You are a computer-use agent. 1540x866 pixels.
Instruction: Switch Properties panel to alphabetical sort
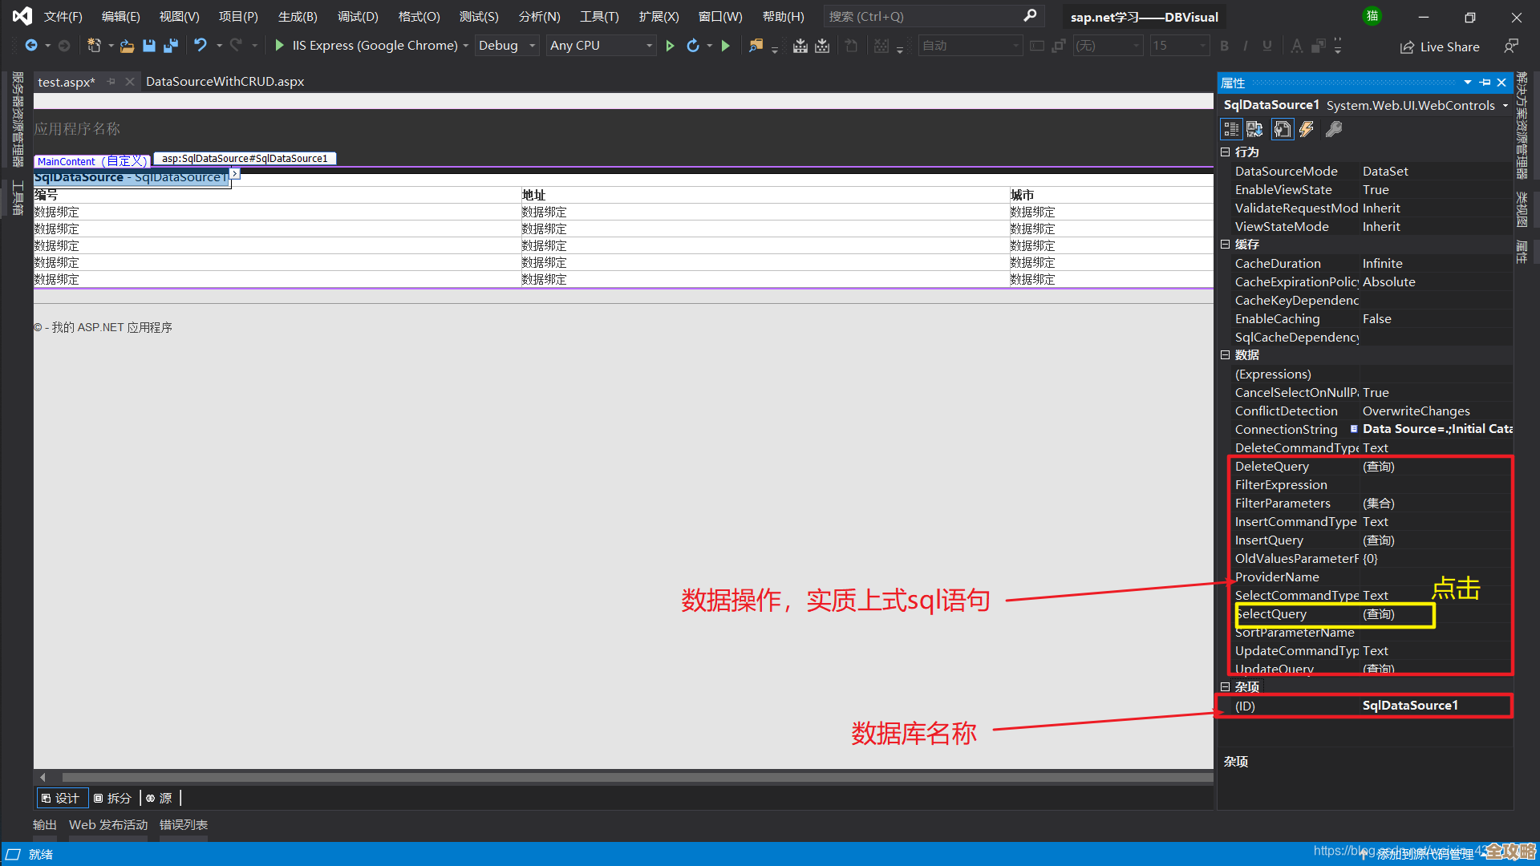pos(1255,128)
